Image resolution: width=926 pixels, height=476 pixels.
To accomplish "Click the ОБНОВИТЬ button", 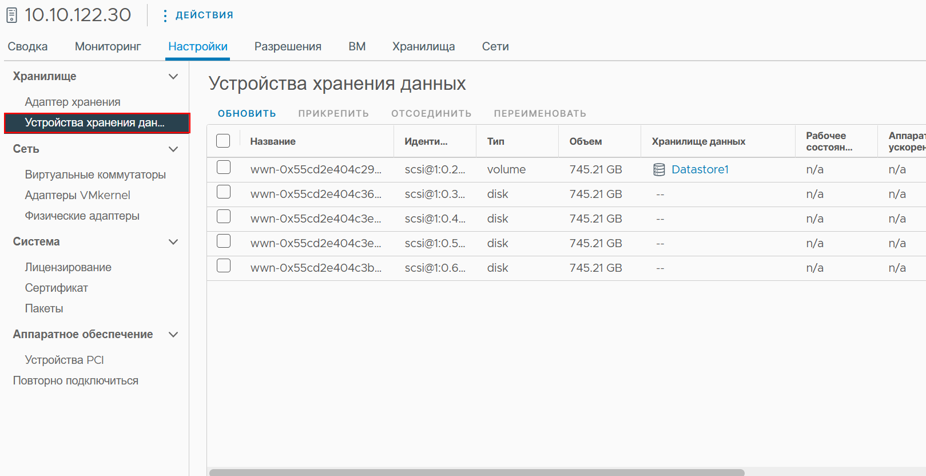I will (247, 113).
